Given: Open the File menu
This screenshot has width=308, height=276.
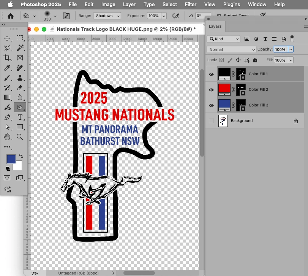Looking at the screenshot, I should (73, 4).
